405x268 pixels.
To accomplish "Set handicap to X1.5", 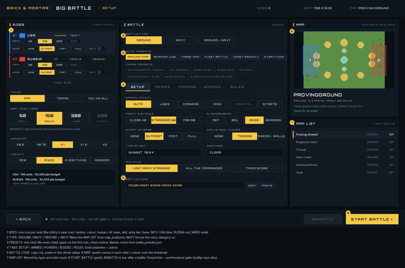I will coord(84,145).
